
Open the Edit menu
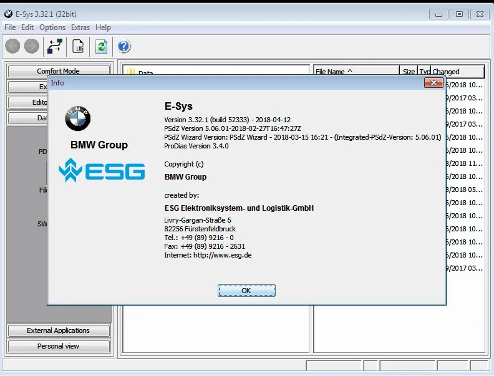click(x=27, y=27)
